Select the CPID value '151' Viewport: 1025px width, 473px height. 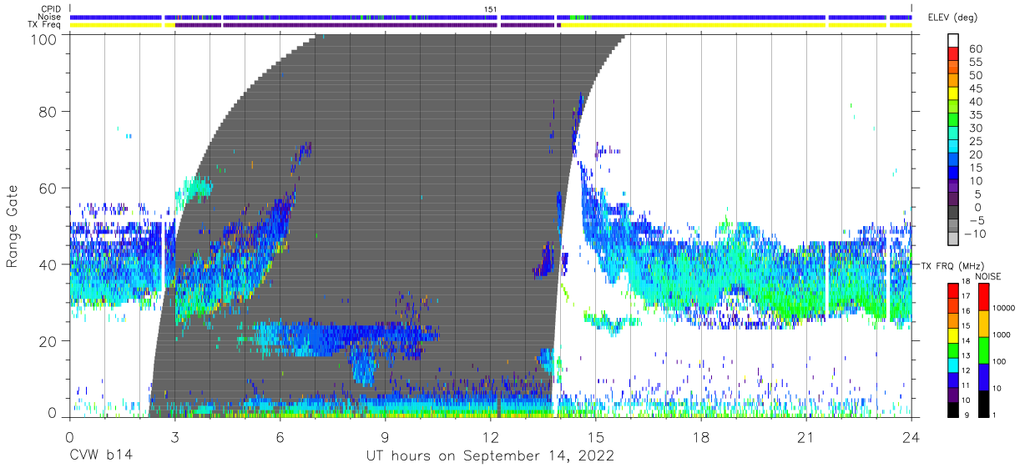491,9
